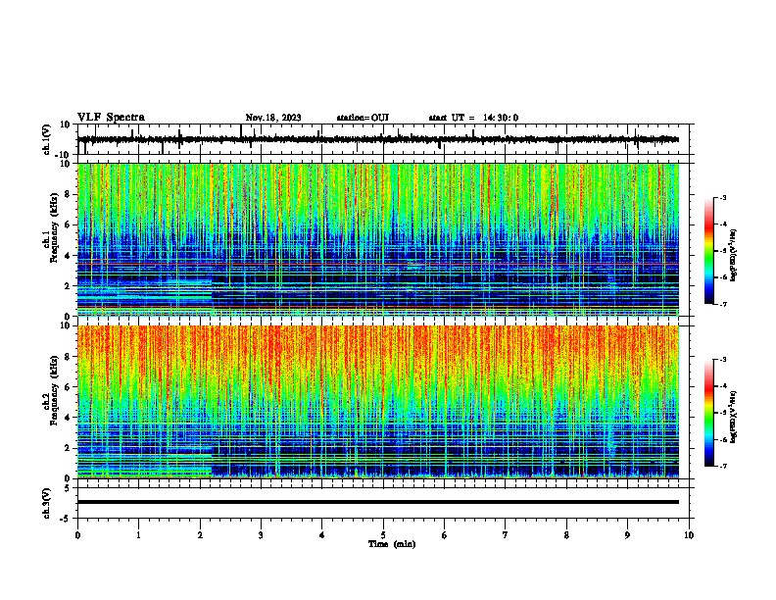Click the "-10" tick on ch.1(V) axis

pos(63,155)
